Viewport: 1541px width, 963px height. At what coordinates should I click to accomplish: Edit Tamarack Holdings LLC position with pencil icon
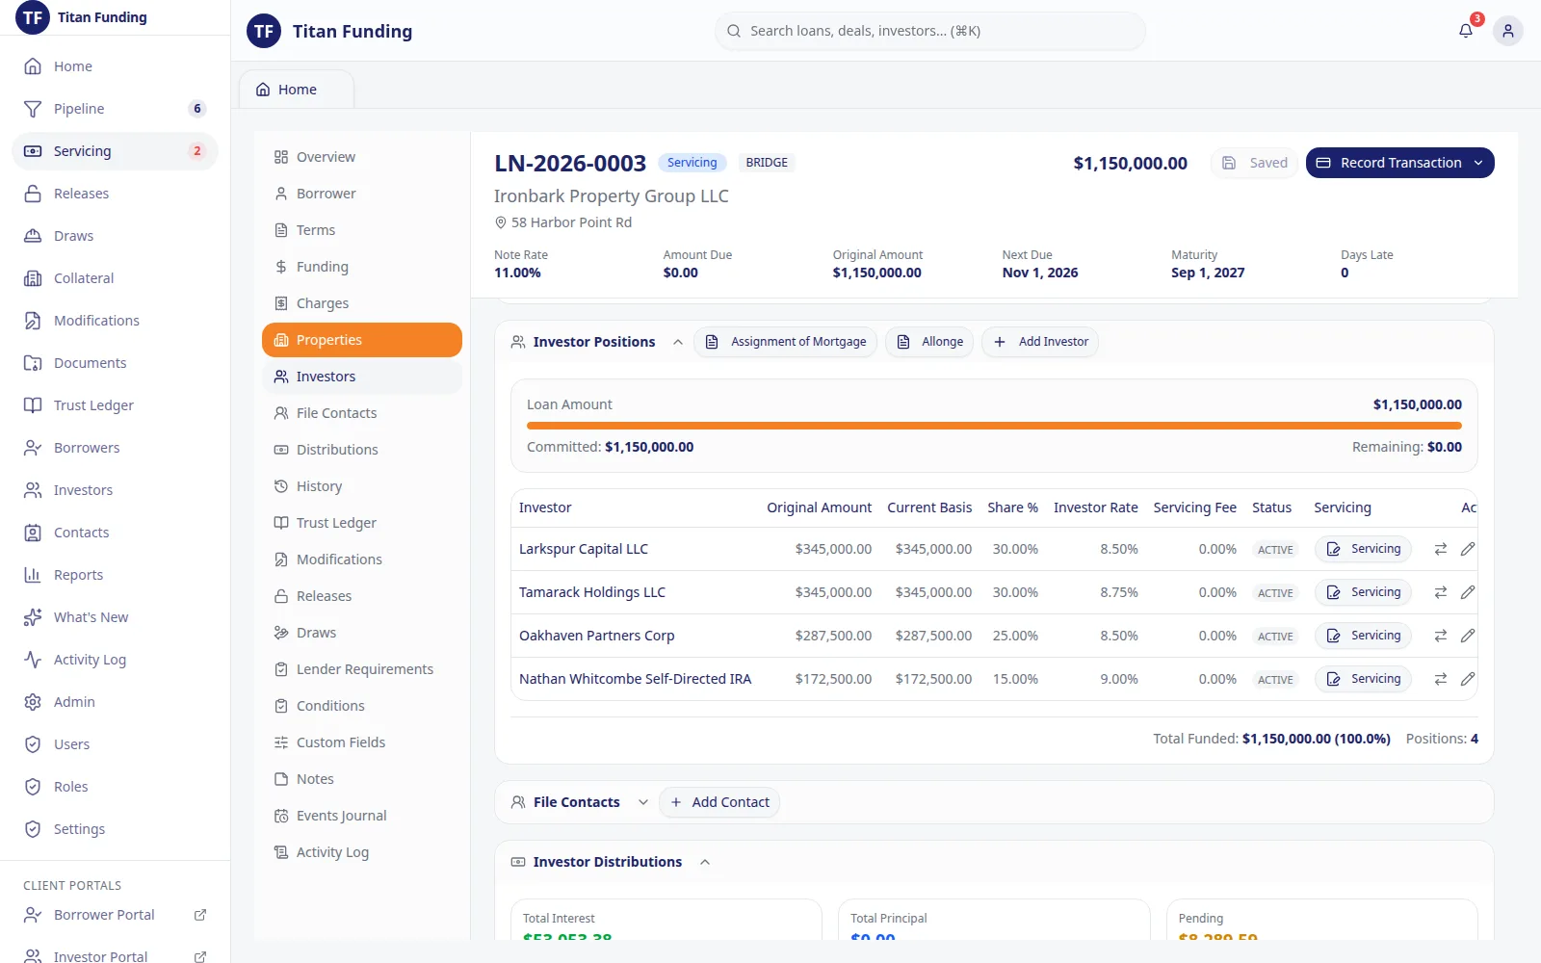pyautogui.click(x=1468, y=592)
